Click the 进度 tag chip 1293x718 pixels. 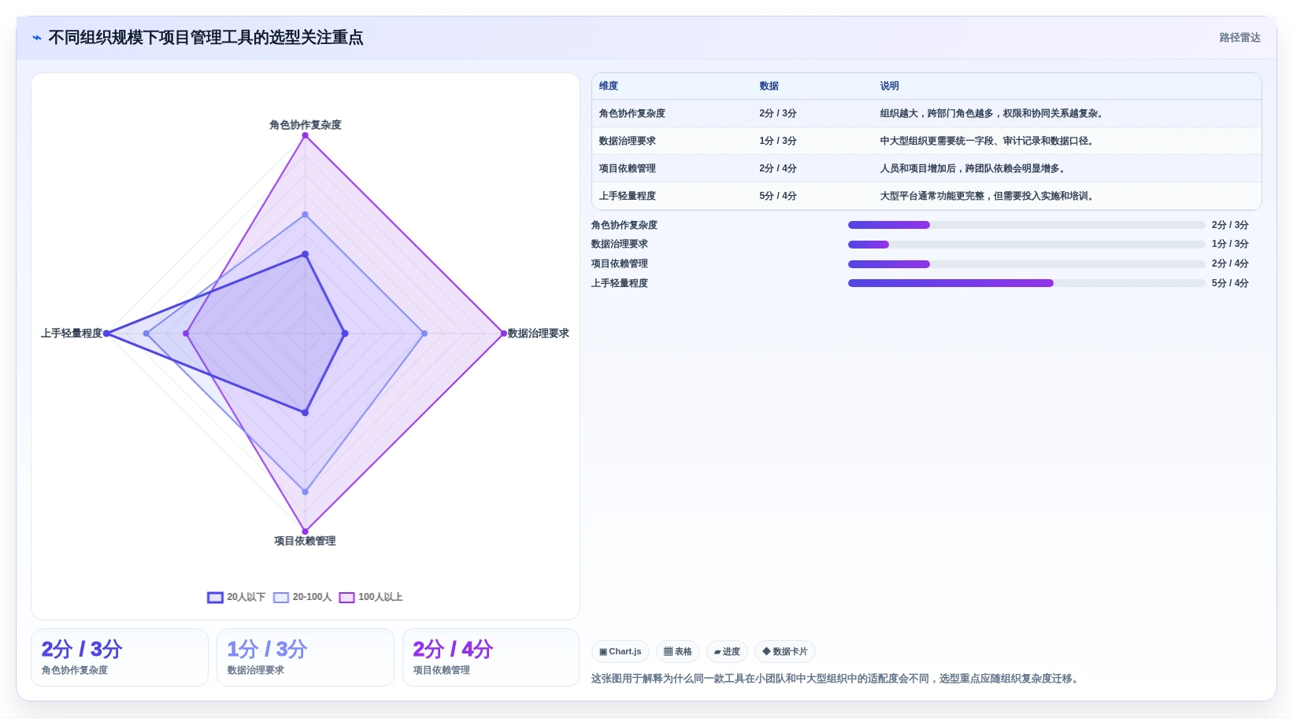tap(727, 651)
